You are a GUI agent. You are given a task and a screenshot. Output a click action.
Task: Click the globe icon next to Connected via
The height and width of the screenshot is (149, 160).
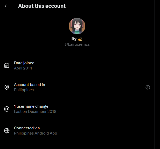[7, 131]
